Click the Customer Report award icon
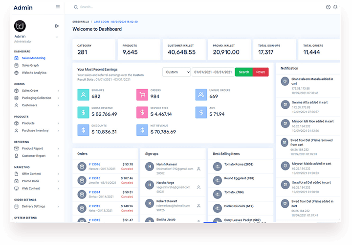The width and height of the screenshot is (352, 245). click(x=17, y=156)
